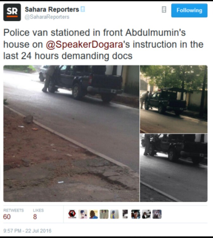This screenshot has height=238, width=213.
Task: Open the 9:57 PM 22 Jul 2016 timestamp
Action: pos(27,231)
